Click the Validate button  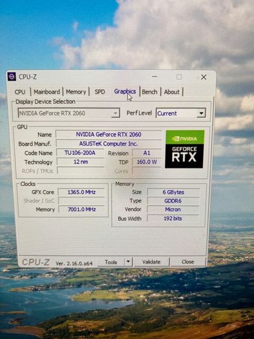click(151, 262)
